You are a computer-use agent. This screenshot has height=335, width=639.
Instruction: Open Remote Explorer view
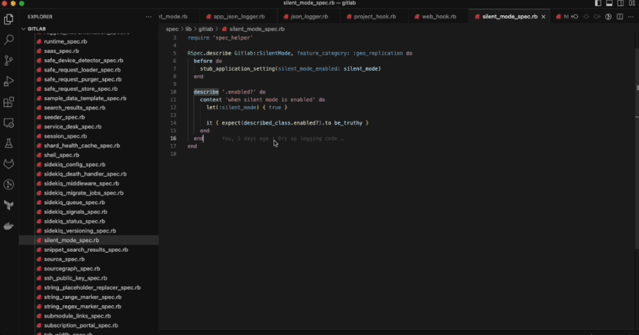click(x=9, y=123)
